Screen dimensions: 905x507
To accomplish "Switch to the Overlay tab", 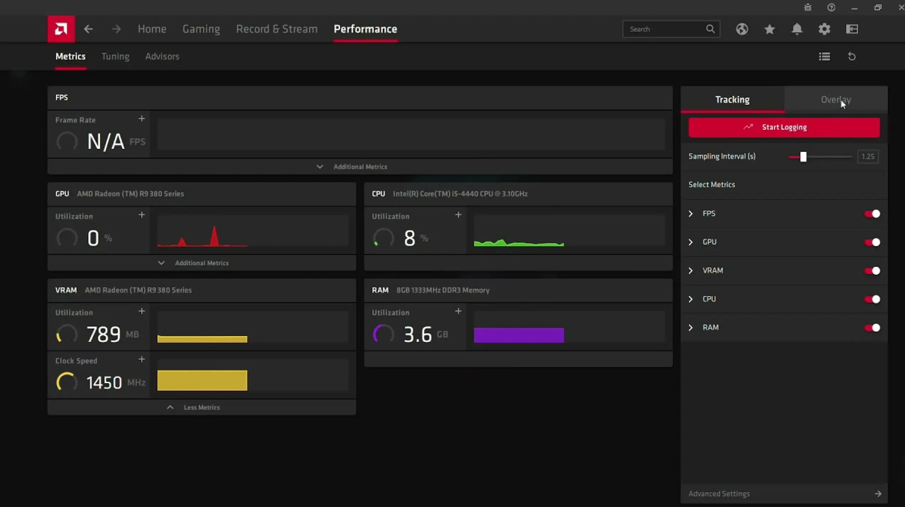I will tap(836, 99).
